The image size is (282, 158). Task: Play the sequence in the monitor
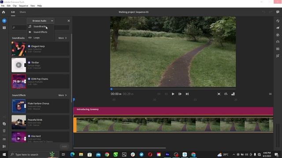(173, 94)
